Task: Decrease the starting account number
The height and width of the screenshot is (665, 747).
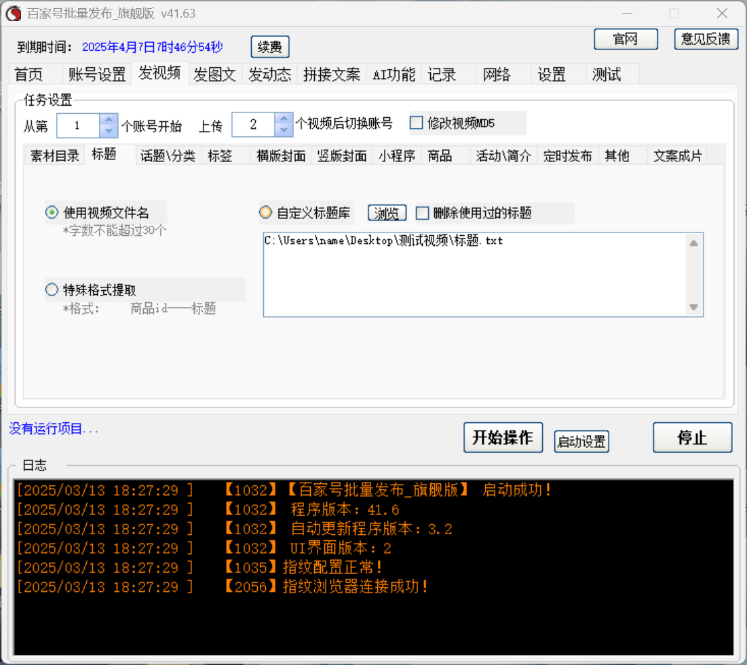Action: (x=109, y=131)
